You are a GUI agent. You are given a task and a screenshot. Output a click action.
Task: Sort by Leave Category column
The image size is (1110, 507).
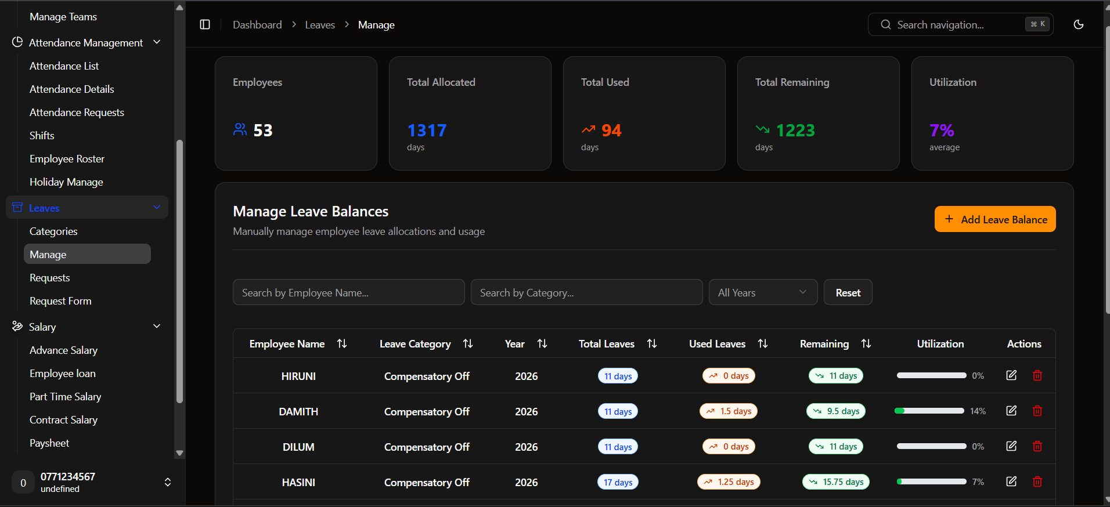pyautogui.click(x=468, y=343)
